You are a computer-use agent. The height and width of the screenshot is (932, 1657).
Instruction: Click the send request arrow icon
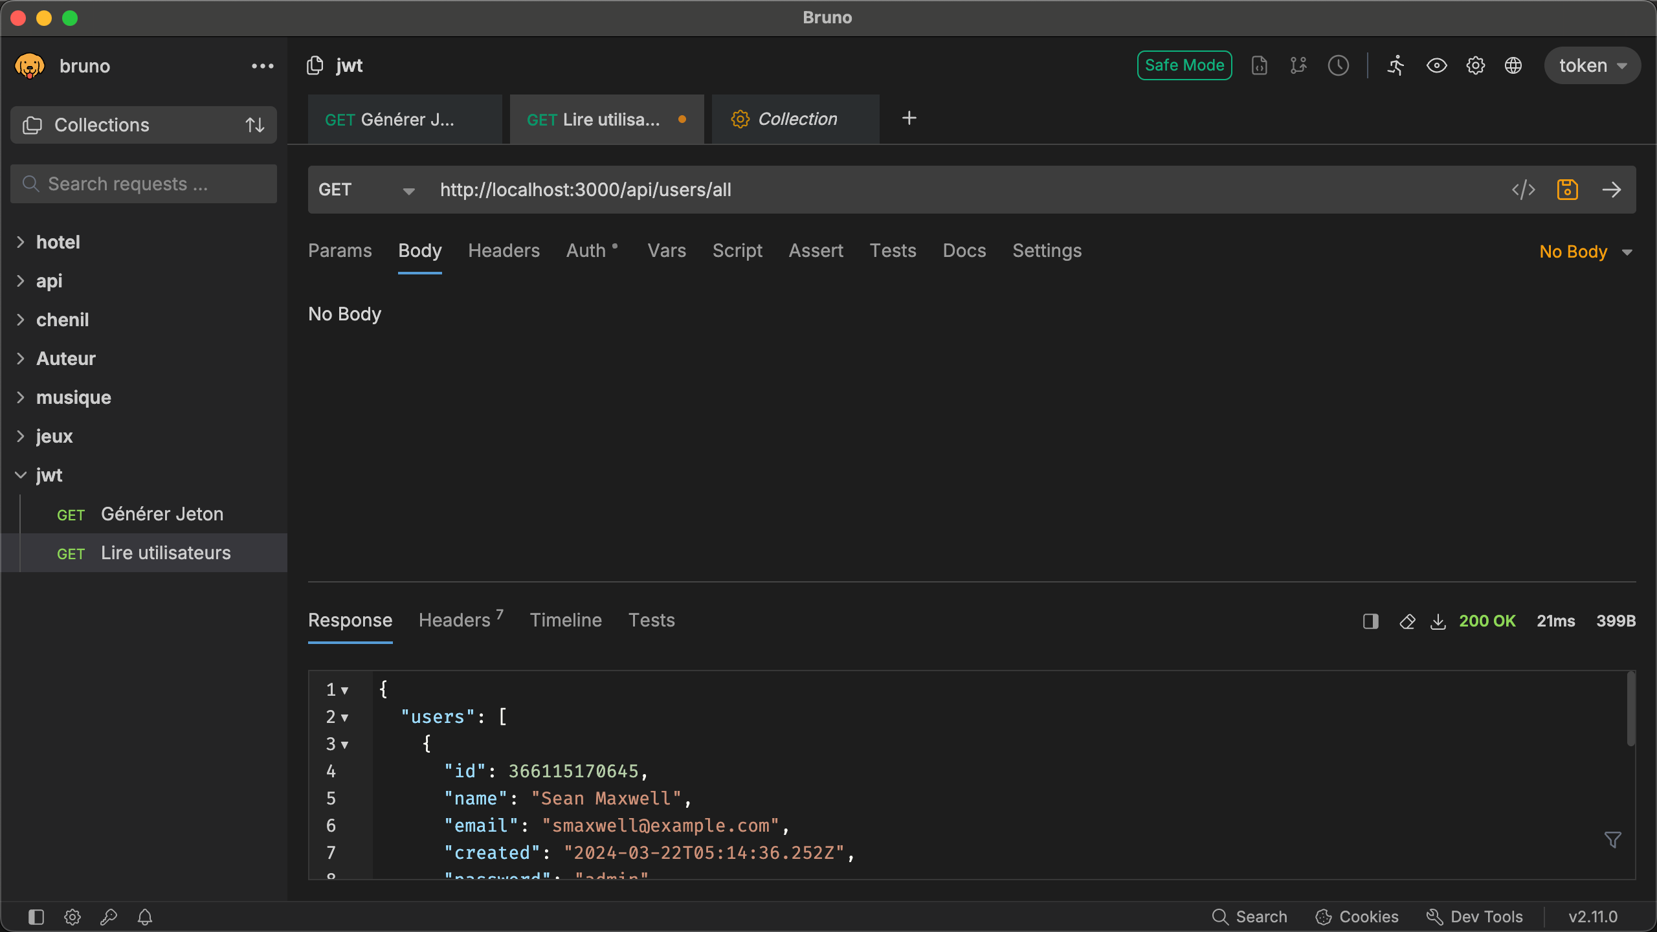[1611, 190]
